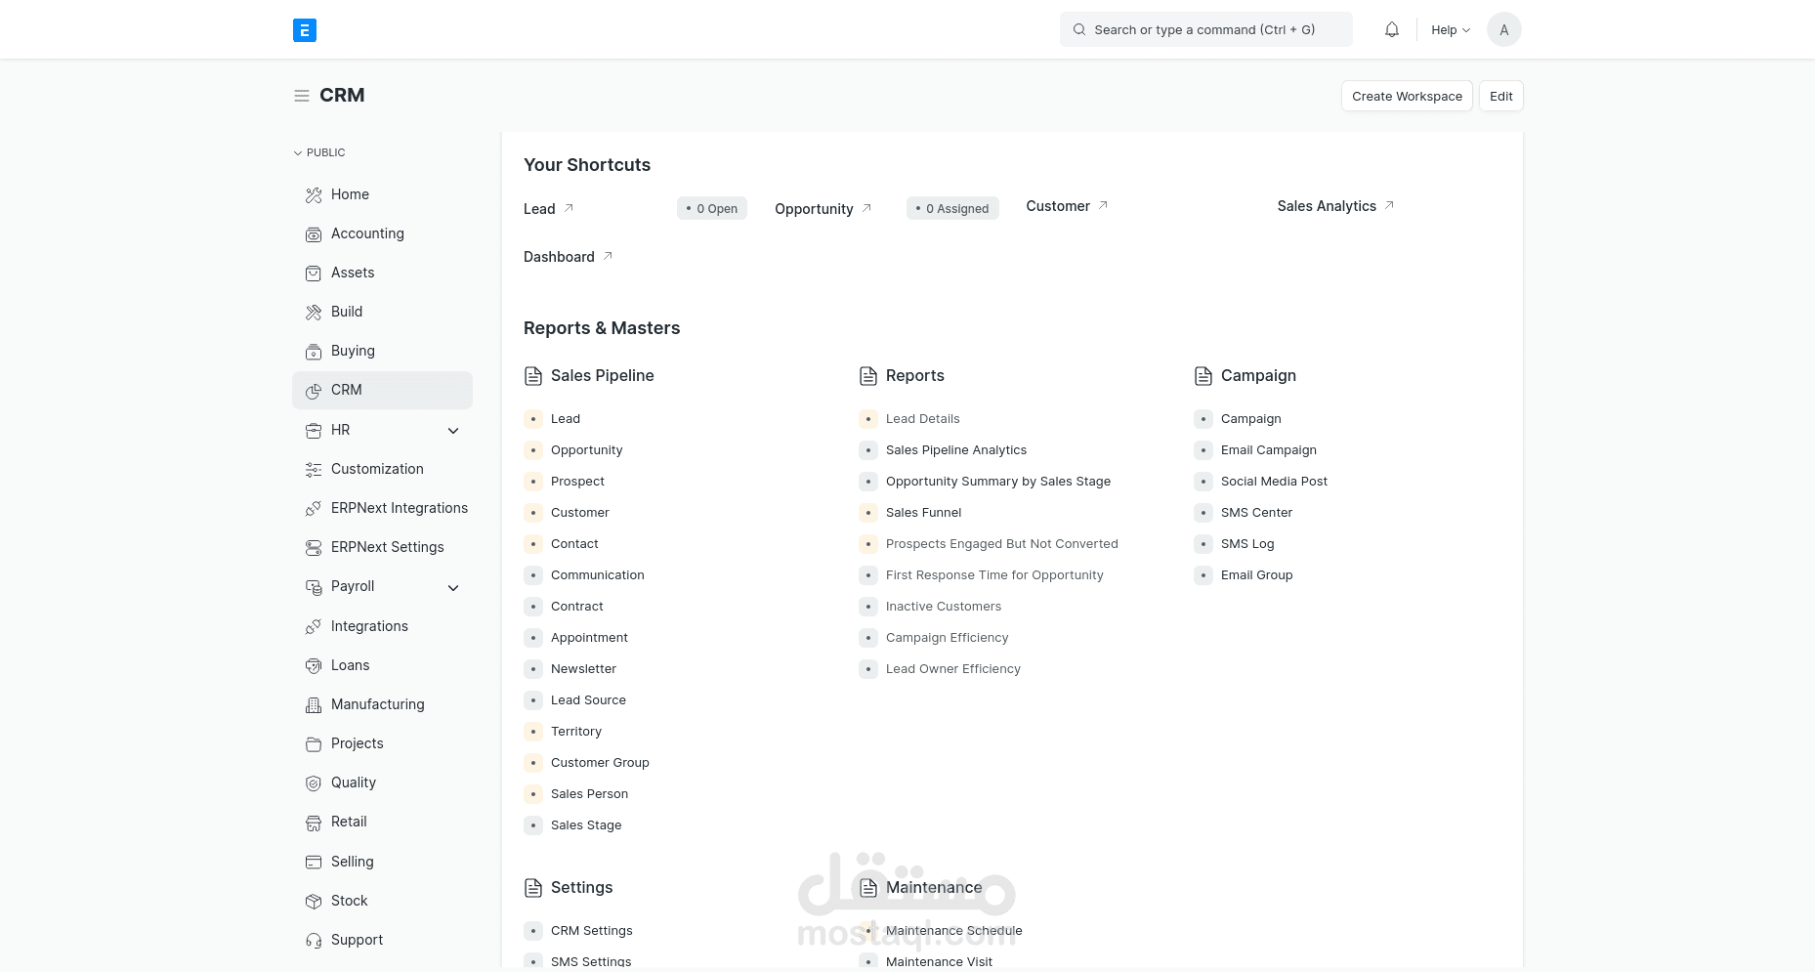Viewport: 1815px width, 972px height.
Task: Select the CRM item in sidebar
Action: pyautogui.click(x=347, y=390)
